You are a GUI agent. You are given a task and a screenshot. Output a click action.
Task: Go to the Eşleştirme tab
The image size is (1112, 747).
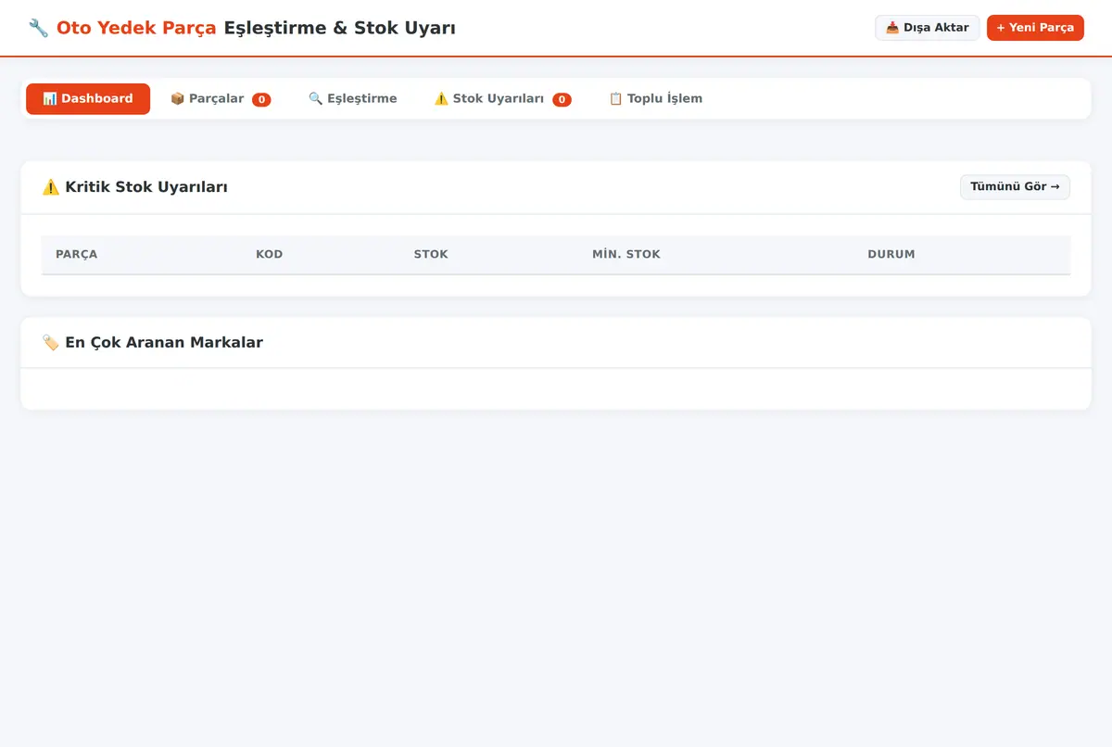point(353,99)
